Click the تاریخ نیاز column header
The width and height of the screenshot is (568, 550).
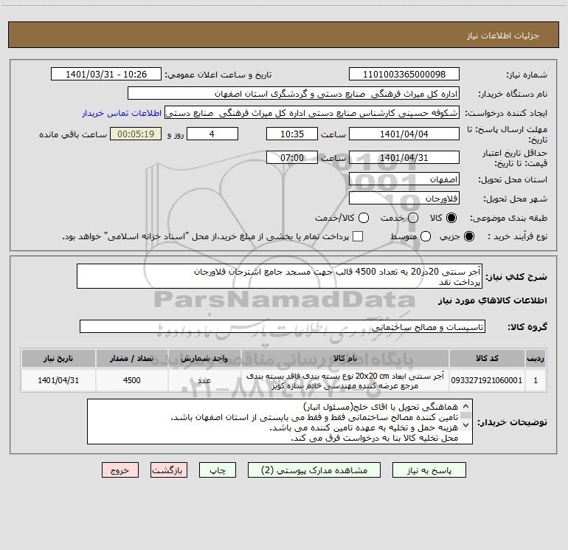point(58,359)
